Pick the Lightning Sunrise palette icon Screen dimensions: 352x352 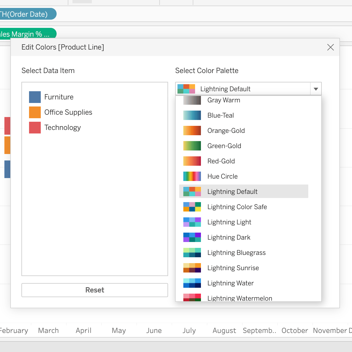coord(192,268)
